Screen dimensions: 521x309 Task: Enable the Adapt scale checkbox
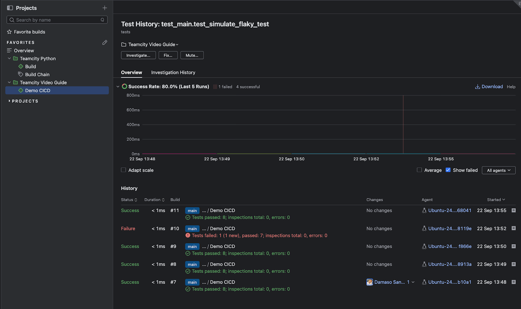(123, 170)
